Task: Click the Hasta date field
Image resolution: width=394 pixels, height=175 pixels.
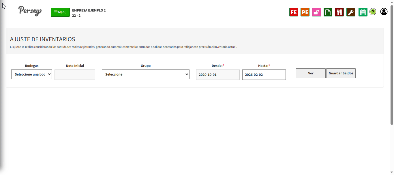Action: click(x=264, y=75)
